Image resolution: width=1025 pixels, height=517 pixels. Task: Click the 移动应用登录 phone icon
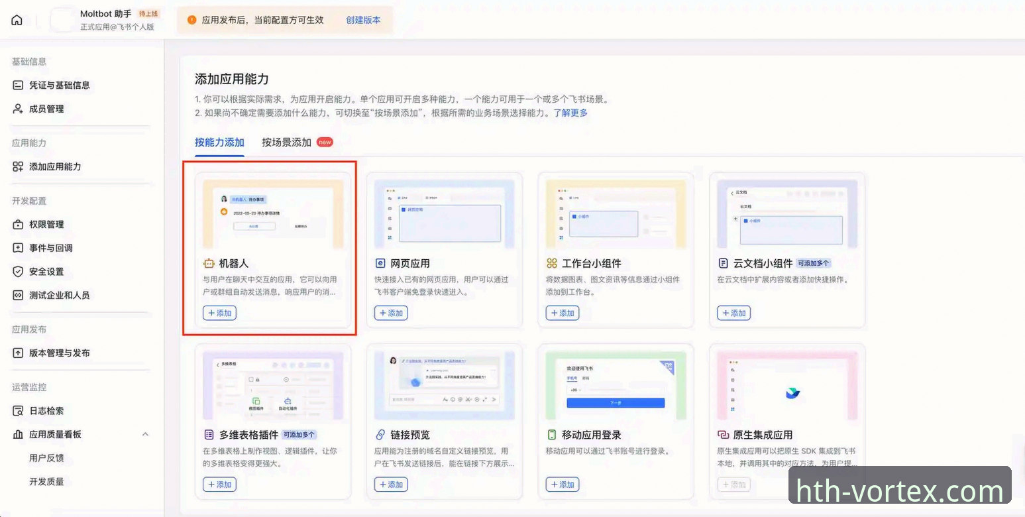pos(552,435)
